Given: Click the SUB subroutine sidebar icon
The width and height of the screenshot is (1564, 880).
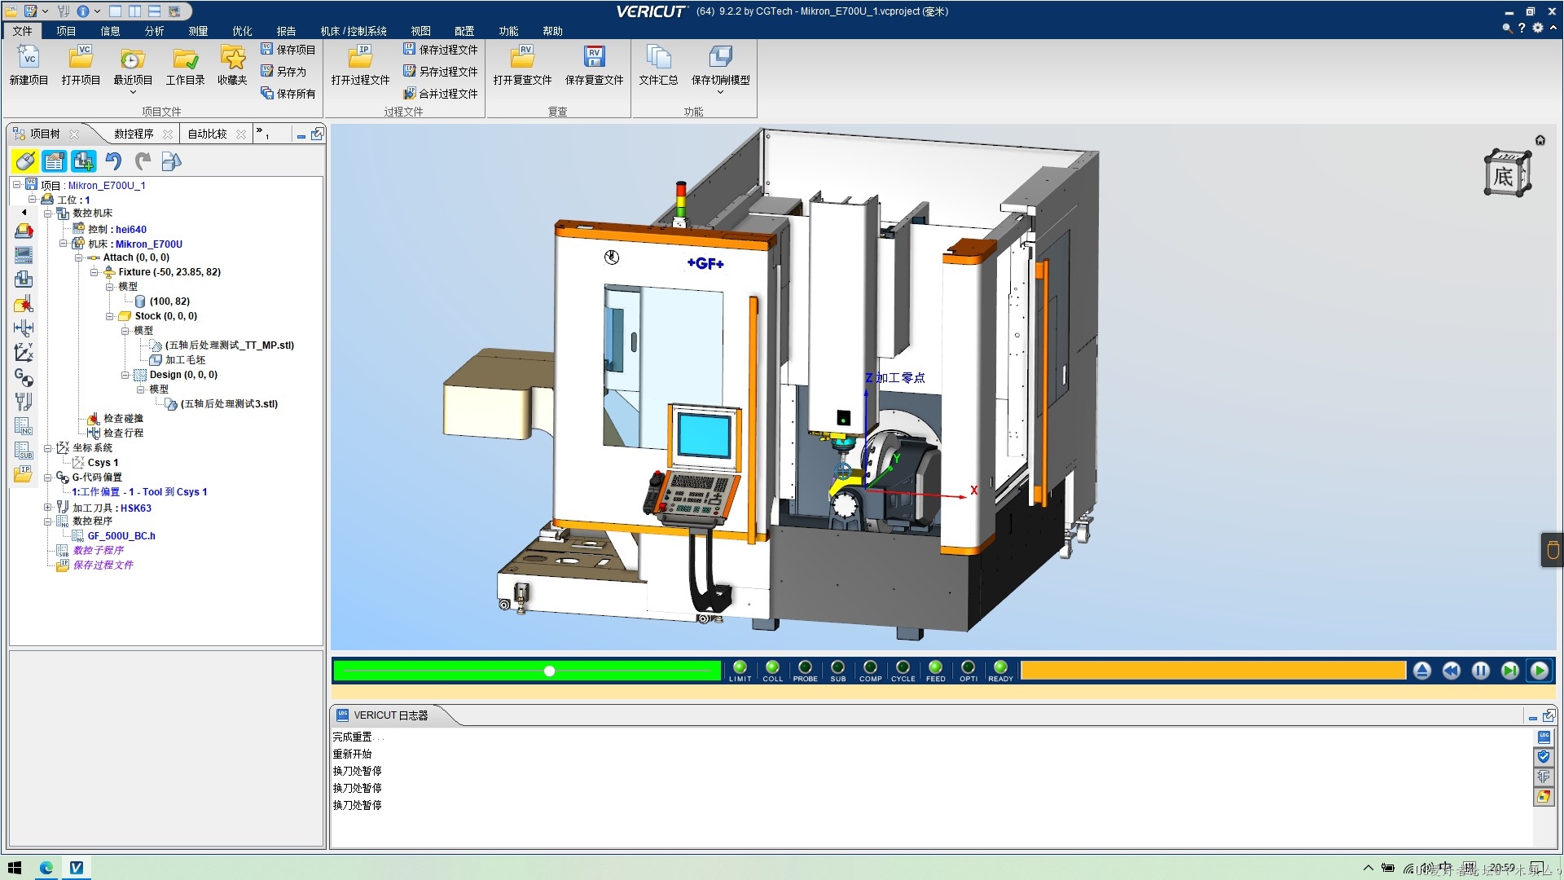Looking at the screenshot, I should (x=24, y=450).
